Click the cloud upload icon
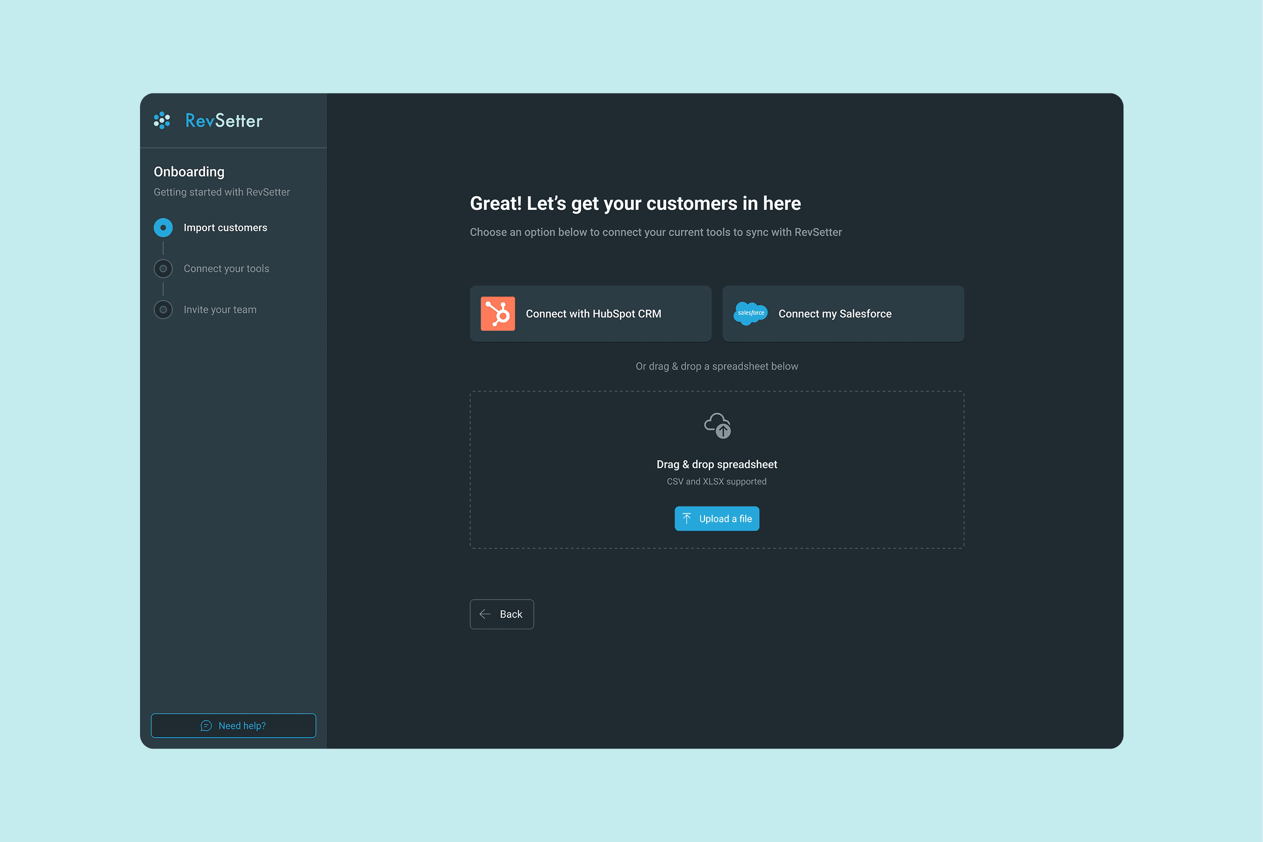This screenshot has height=842, width=1263. pyautogui.click(x=717, y=426)
